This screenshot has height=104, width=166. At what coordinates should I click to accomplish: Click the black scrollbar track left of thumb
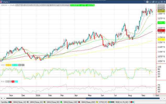46,98
